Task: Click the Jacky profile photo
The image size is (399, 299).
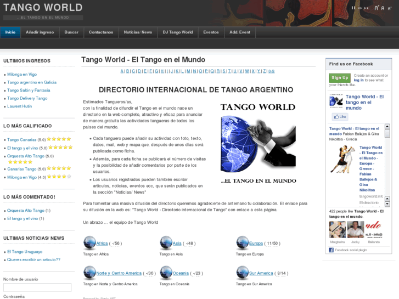Action: (356, 229)
